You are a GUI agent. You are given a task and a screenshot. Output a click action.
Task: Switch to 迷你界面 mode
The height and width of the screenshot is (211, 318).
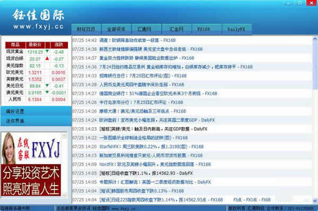15,121
